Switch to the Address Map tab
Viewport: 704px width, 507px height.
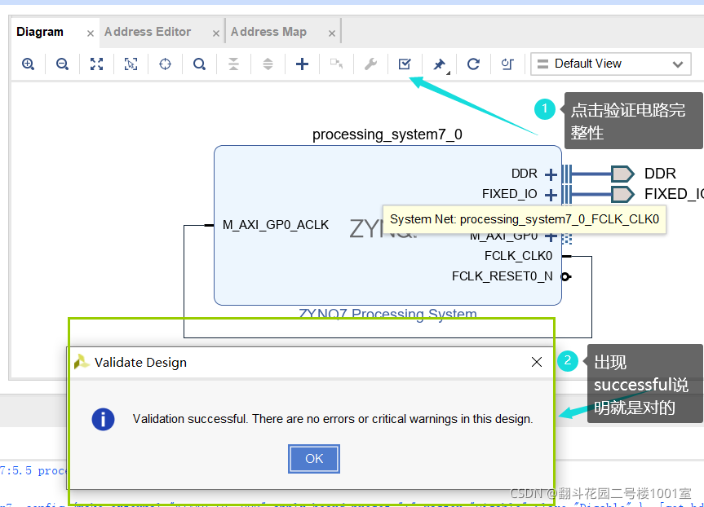pos(268,32)
